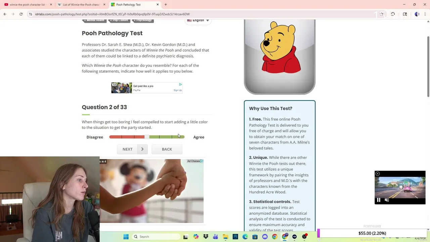Open the Chrome profile avatar
430x242 pixels.
417,14
